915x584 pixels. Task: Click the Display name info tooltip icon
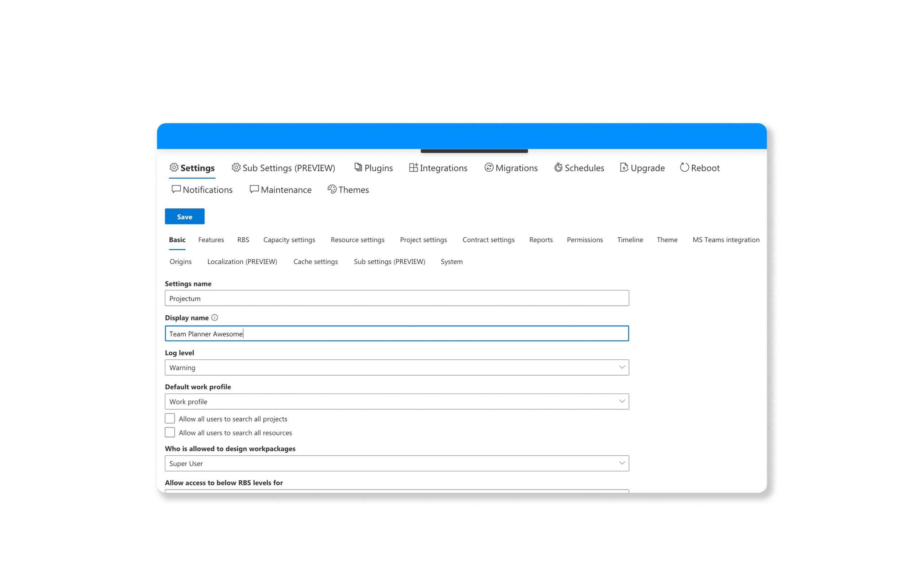tap(215, 318)
